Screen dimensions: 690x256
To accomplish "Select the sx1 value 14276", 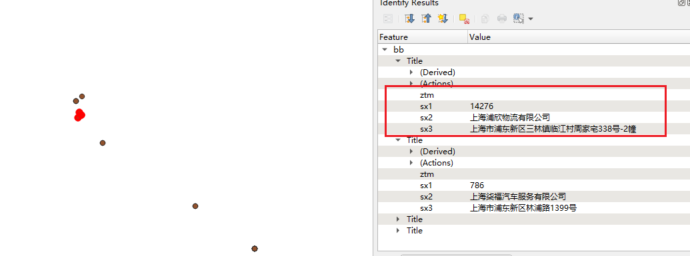I will (481, 106).
